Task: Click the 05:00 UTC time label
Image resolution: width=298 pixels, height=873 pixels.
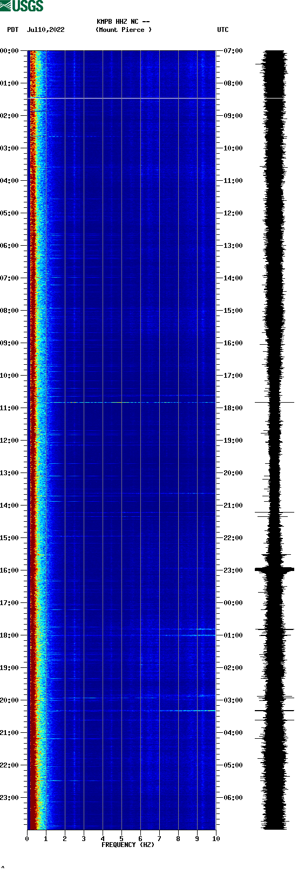Action: (x=233, y=765)
